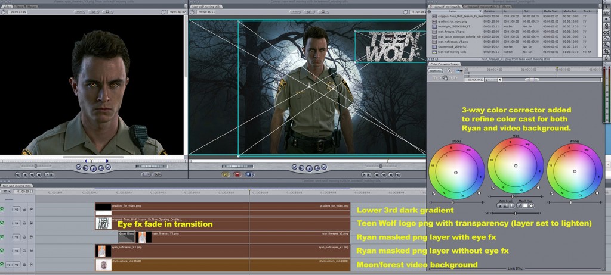Go to next edit in Viewer transport
Image resolution: width=611 pixels, height=275 pixels.
(x=108, y=167)
